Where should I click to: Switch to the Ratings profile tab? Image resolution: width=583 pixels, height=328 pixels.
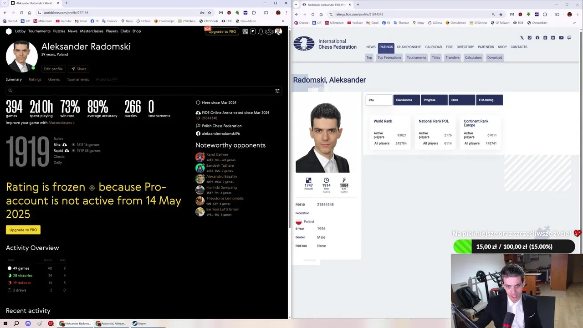(35, 79)
